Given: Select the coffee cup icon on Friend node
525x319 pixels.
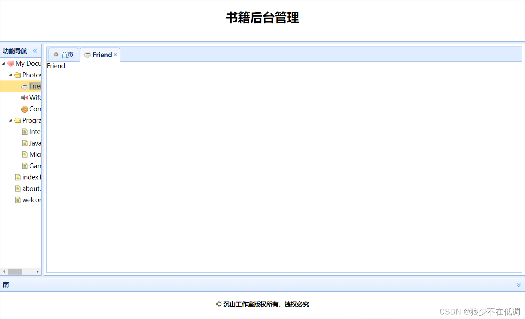Looking at the screenshot, I should coord(25,86).
